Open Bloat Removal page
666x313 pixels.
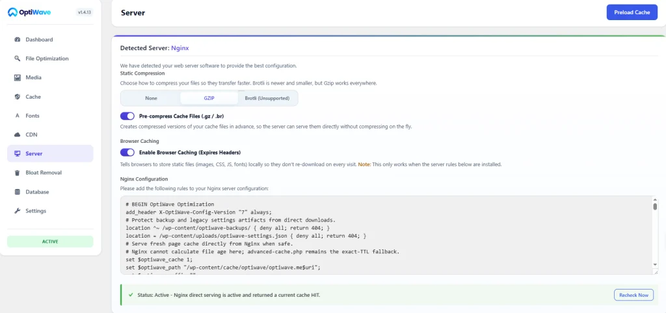point(50,173)
